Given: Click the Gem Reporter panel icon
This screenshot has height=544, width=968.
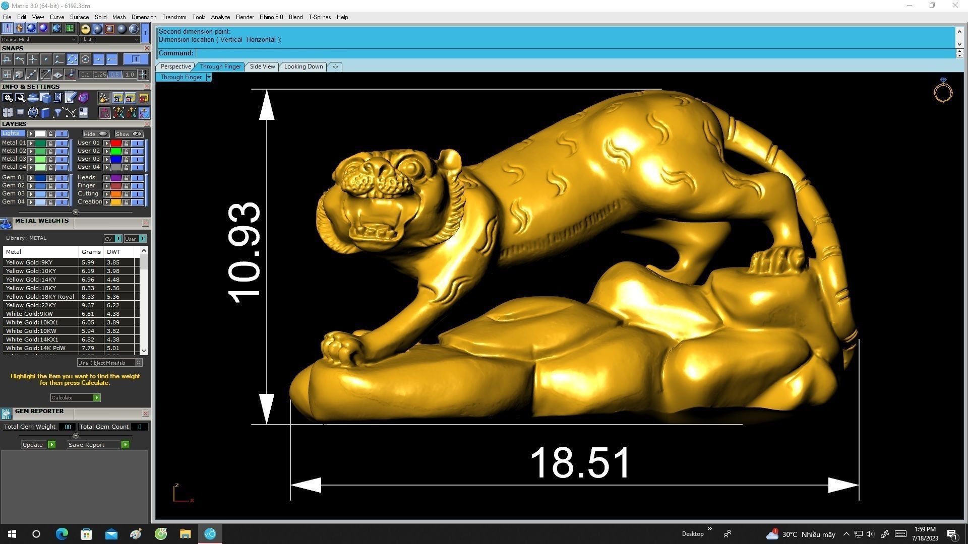Looking at the screenshot, I should (x=6, y=414).
